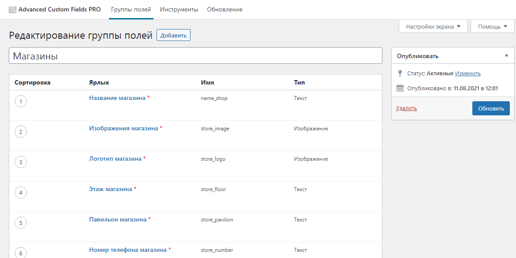Click the Изменить status link
516x258 pixels.
tap(467, 73)
